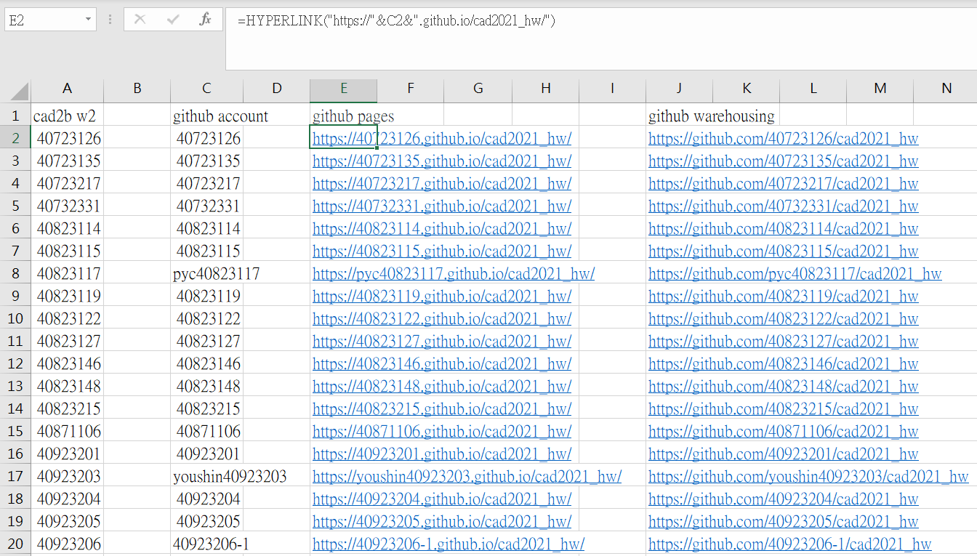The height and width of the screenshot is (556, 977).
Task: Select cell A6 containing 40823114
Action: [67, 228]
